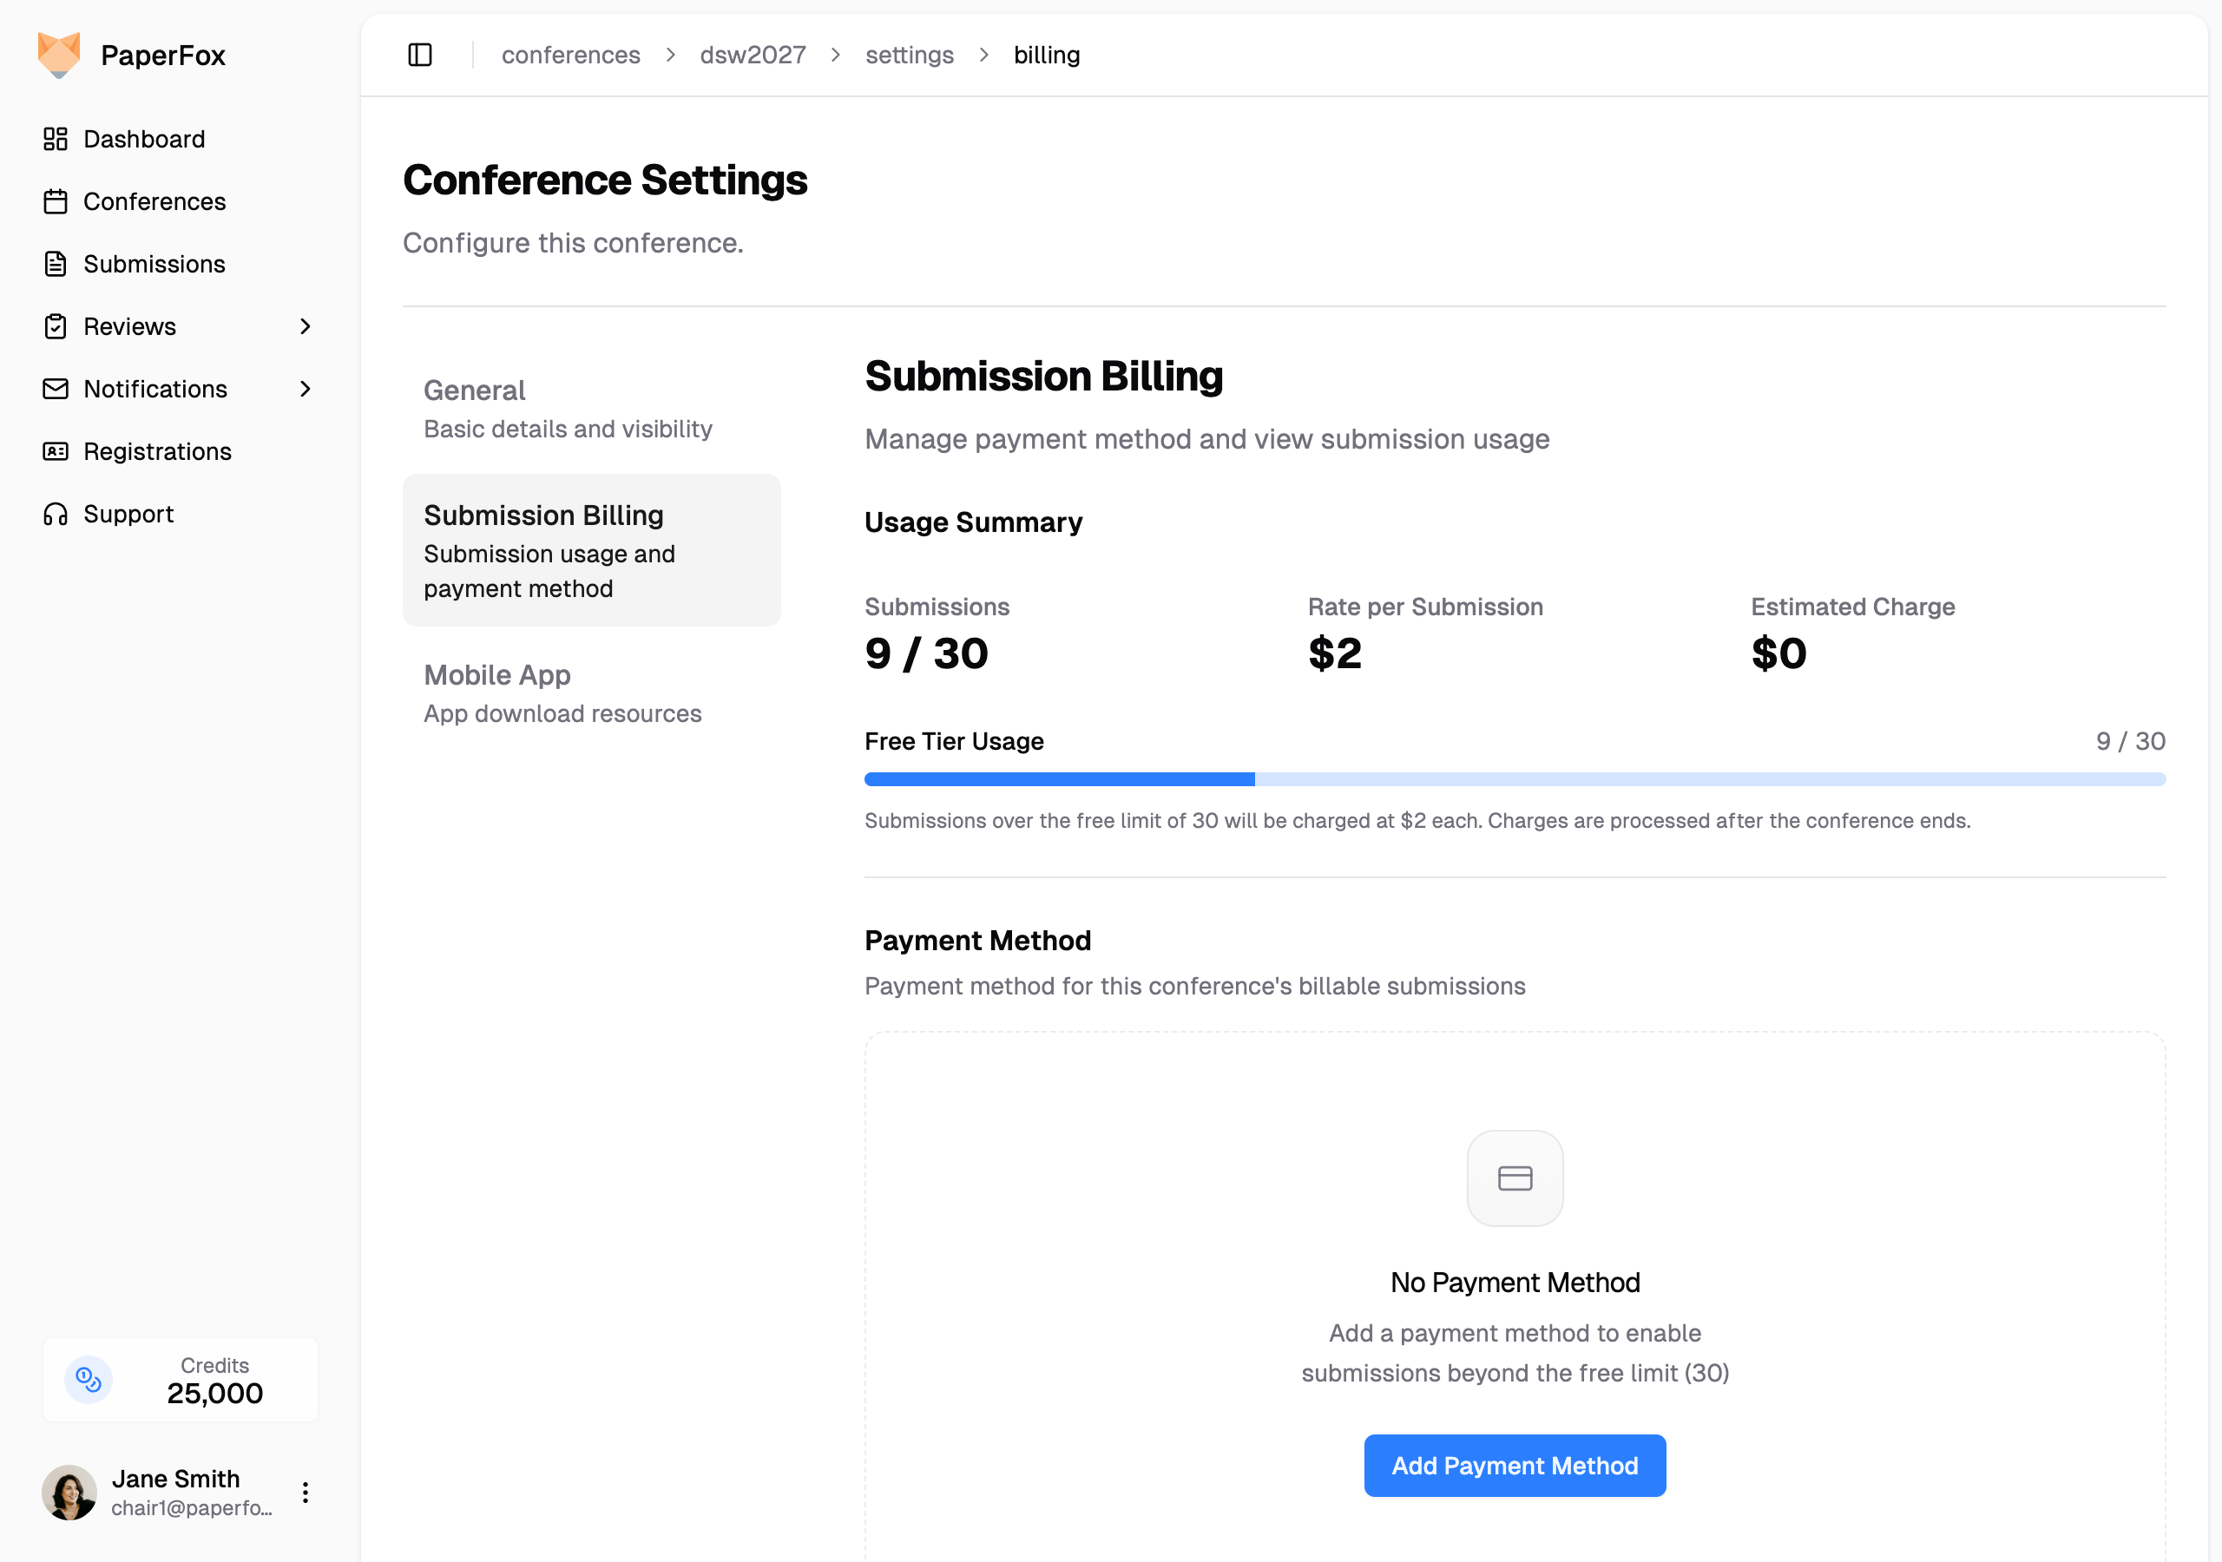
Task: Switch to General settings tab
Action: pyautogui.click(x=568, y=409)
